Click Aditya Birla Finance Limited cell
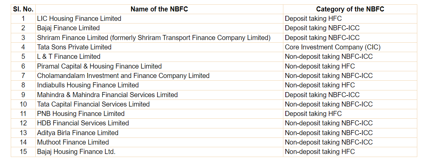Image resolution: width=424 pixels, height=160 pixels. [78, 133]
